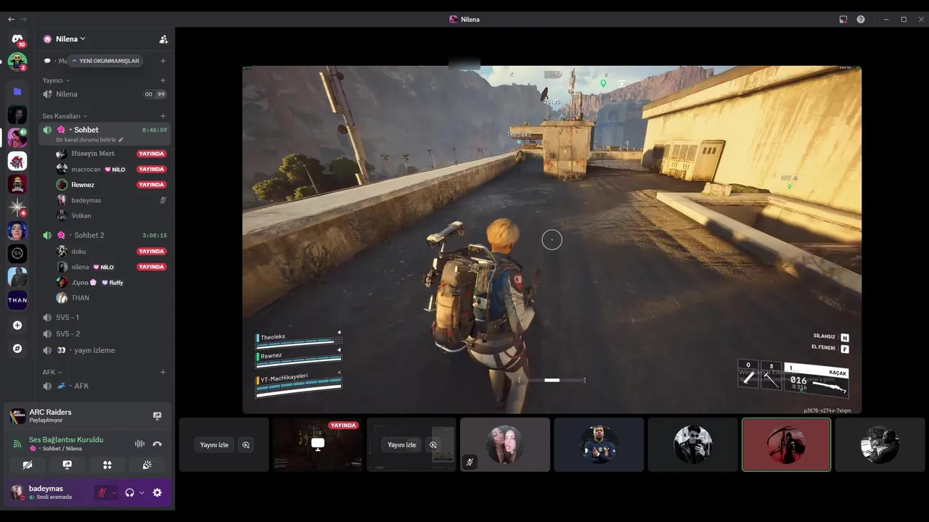929x522 pixels.
Task: Select user Rewnez in voice list
Action: pos(112,185)
